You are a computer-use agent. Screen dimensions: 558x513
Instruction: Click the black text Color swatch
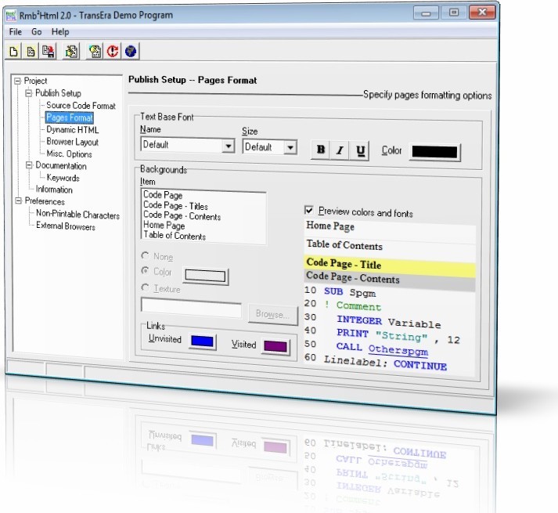[x=434, y=152]
